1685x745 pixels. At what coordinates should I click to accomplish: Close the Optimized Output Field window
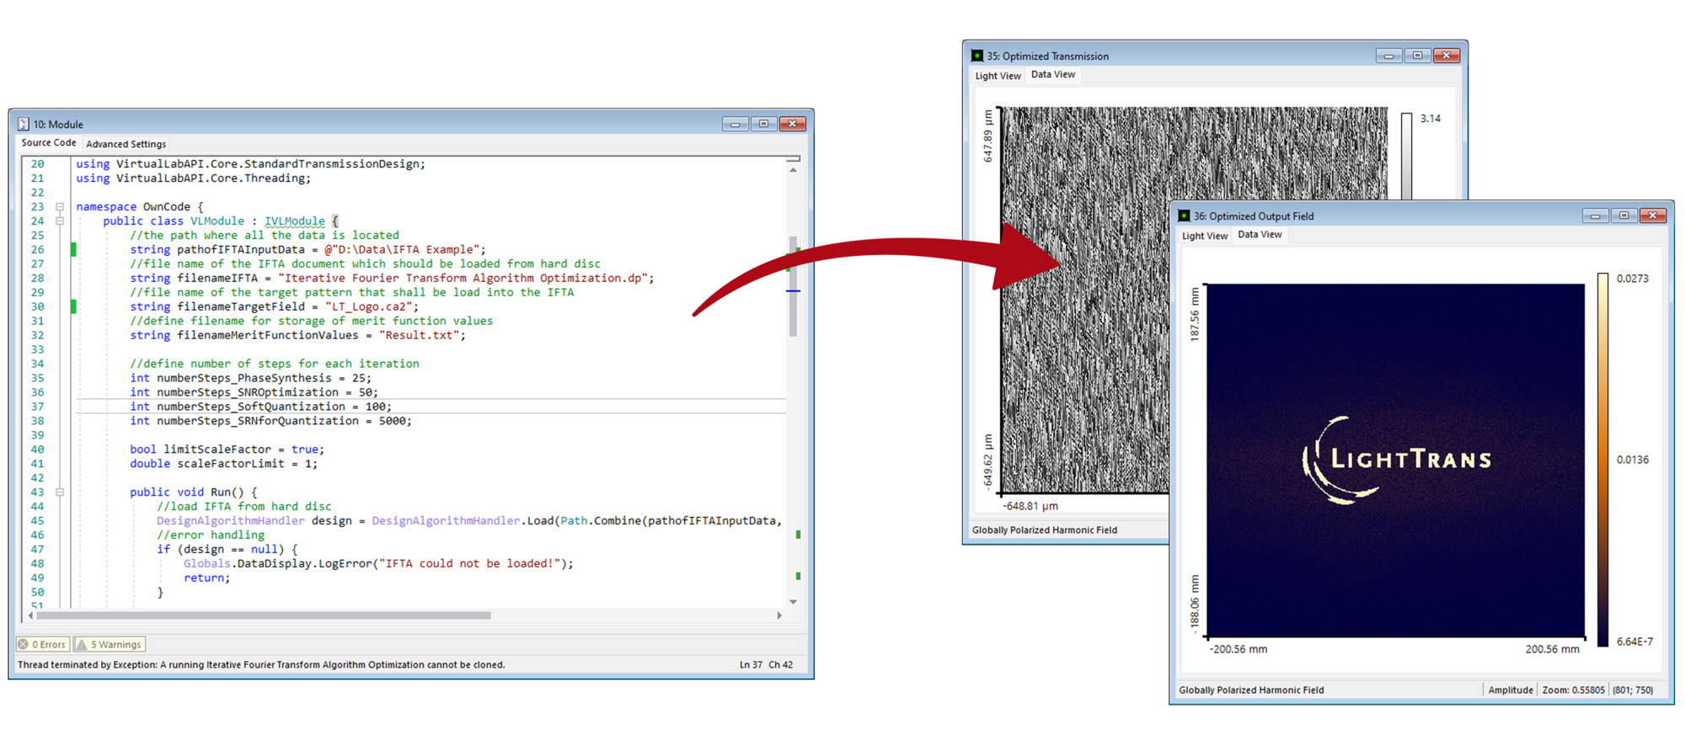(x=1653, y=216)
